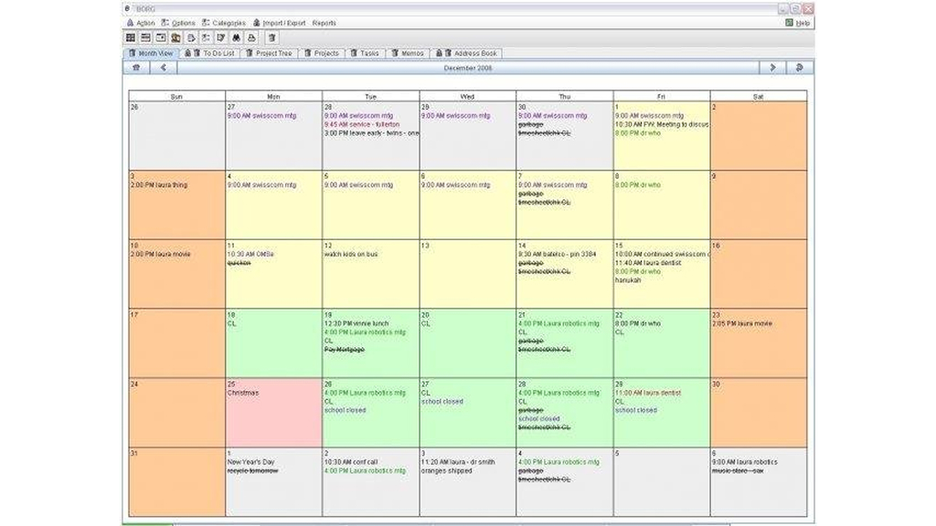Click the export arrow toolbar icon
The image size is (936, 526).
193,37
